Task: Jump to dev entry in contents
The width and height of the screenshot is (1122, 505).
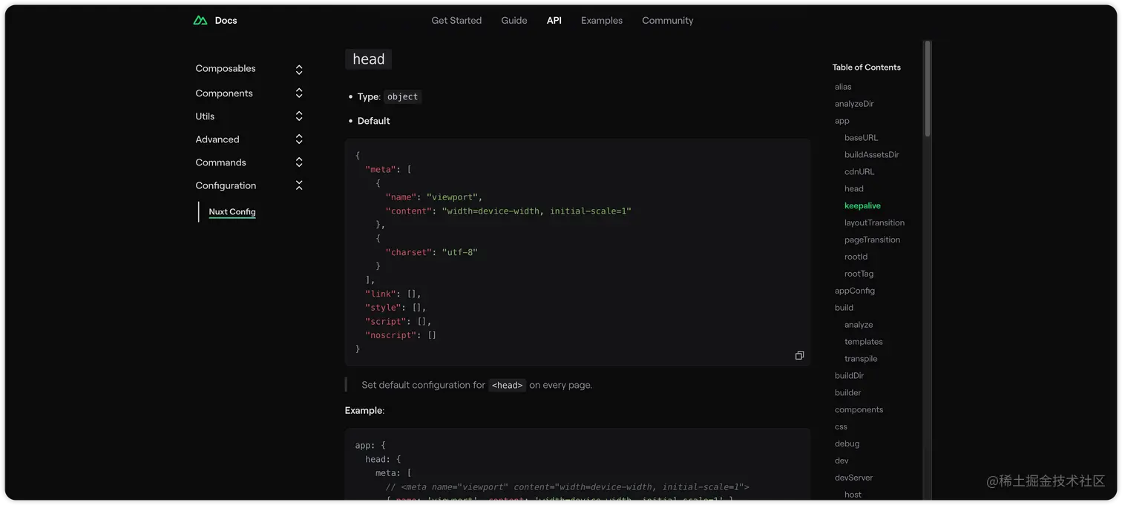Action: click(x=841, y=461)
